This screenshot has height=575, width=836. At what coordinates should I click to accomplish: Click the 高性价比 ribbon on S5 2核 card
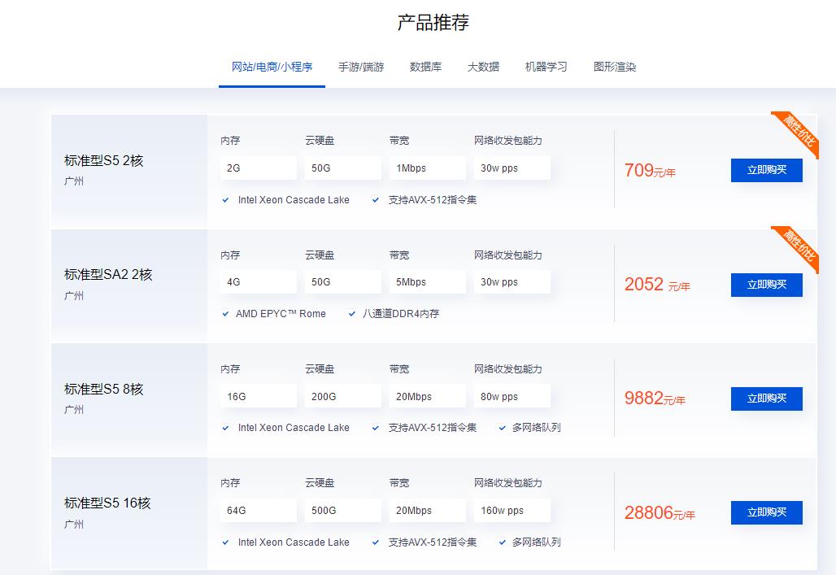pos(798,131)
